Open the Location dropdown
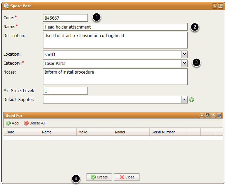The image size is (227, 186). click(x=185, y=54)
